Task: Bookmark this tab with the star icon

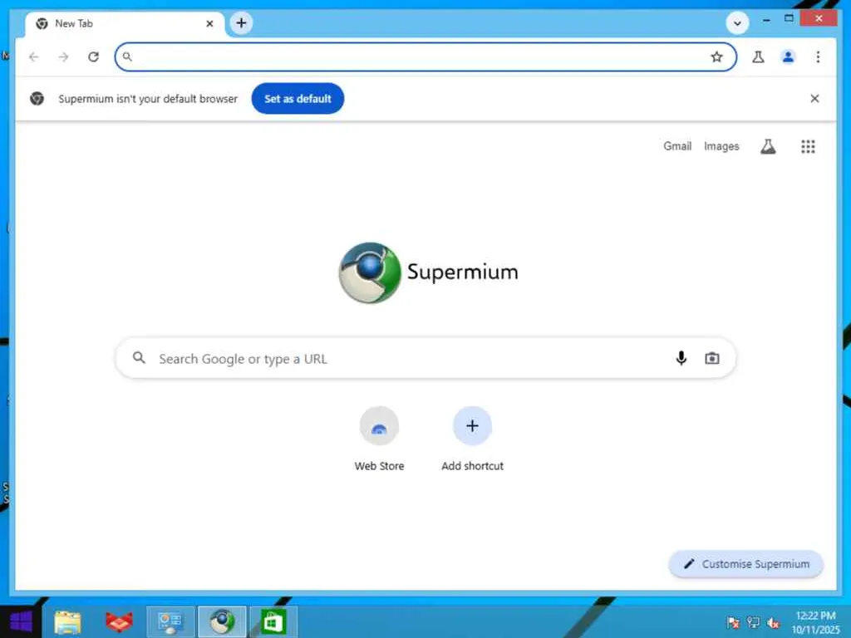Action: click(716, 57)
